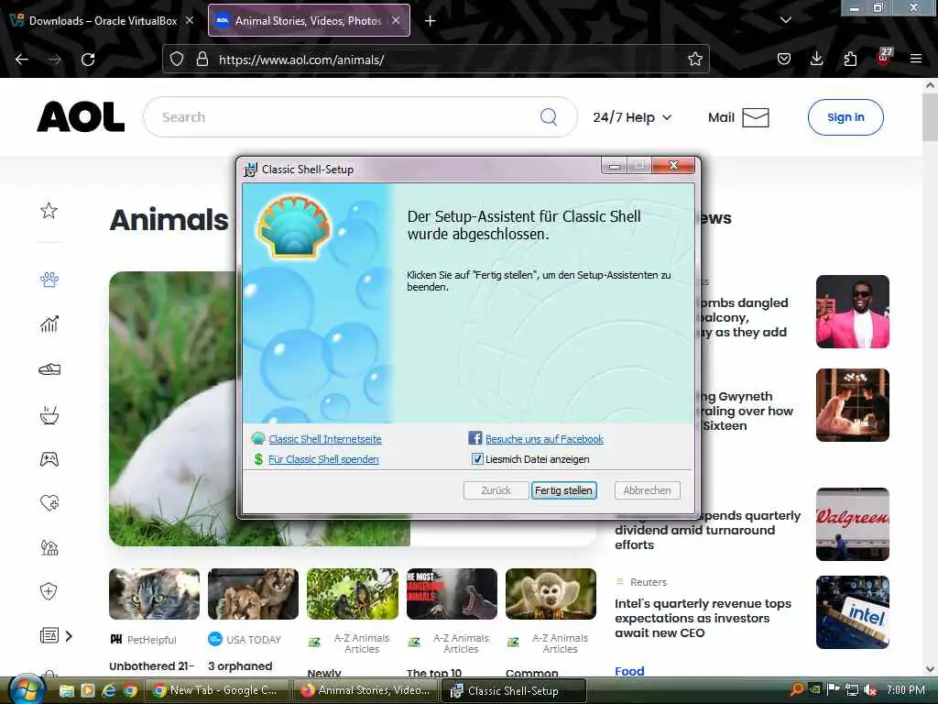Viewport: 938px width, 704px height.
Task: Click the site padlock icon
Action: click(202, 59)
